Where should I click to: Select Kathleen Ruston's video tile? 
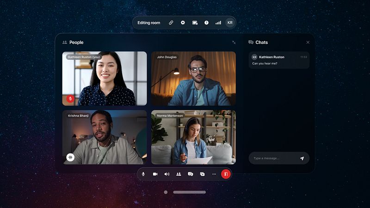[x=105, y=79]
